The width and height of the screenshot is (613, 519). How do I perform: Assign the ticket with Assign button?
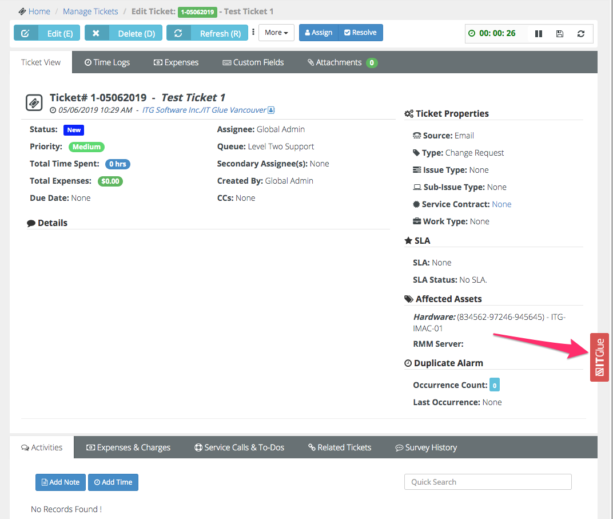pyautogui.click(x=319, y=33)
